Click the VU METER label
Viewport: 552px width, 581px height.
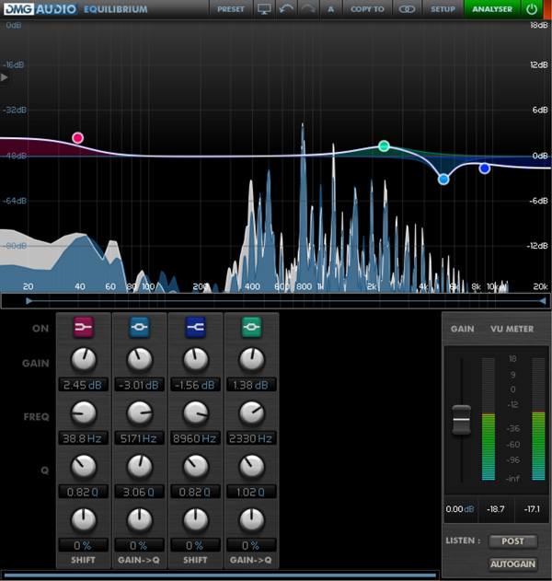512,329
